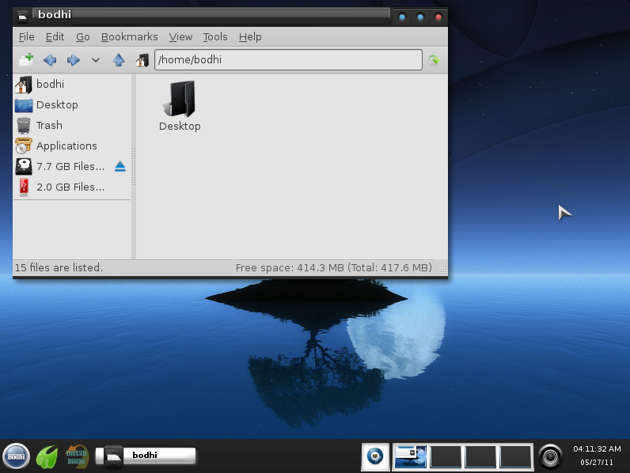Image resolution: width=630 pixels, height=473 pixels.
Task: Click the file manager window menu icon
Action: tap(22, 16)
